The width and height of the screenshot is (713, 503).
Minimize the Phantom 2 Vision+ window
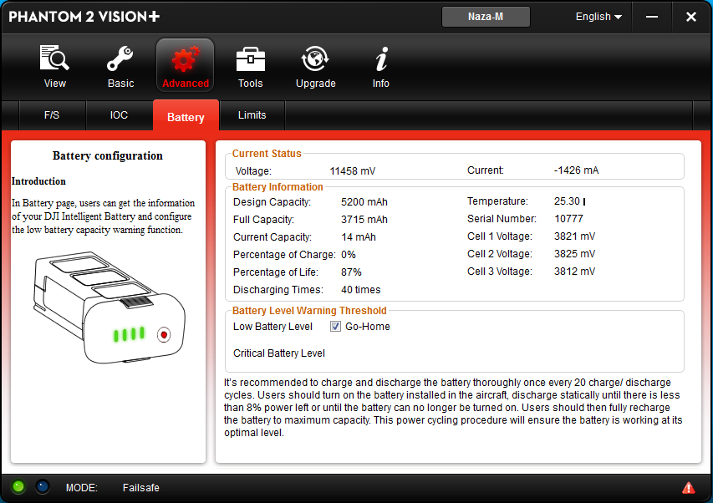pyautogui.click(x=652, y=17)
